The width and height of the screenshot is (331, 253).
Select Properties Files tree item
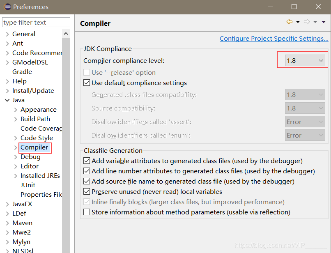tap(41, 195)
